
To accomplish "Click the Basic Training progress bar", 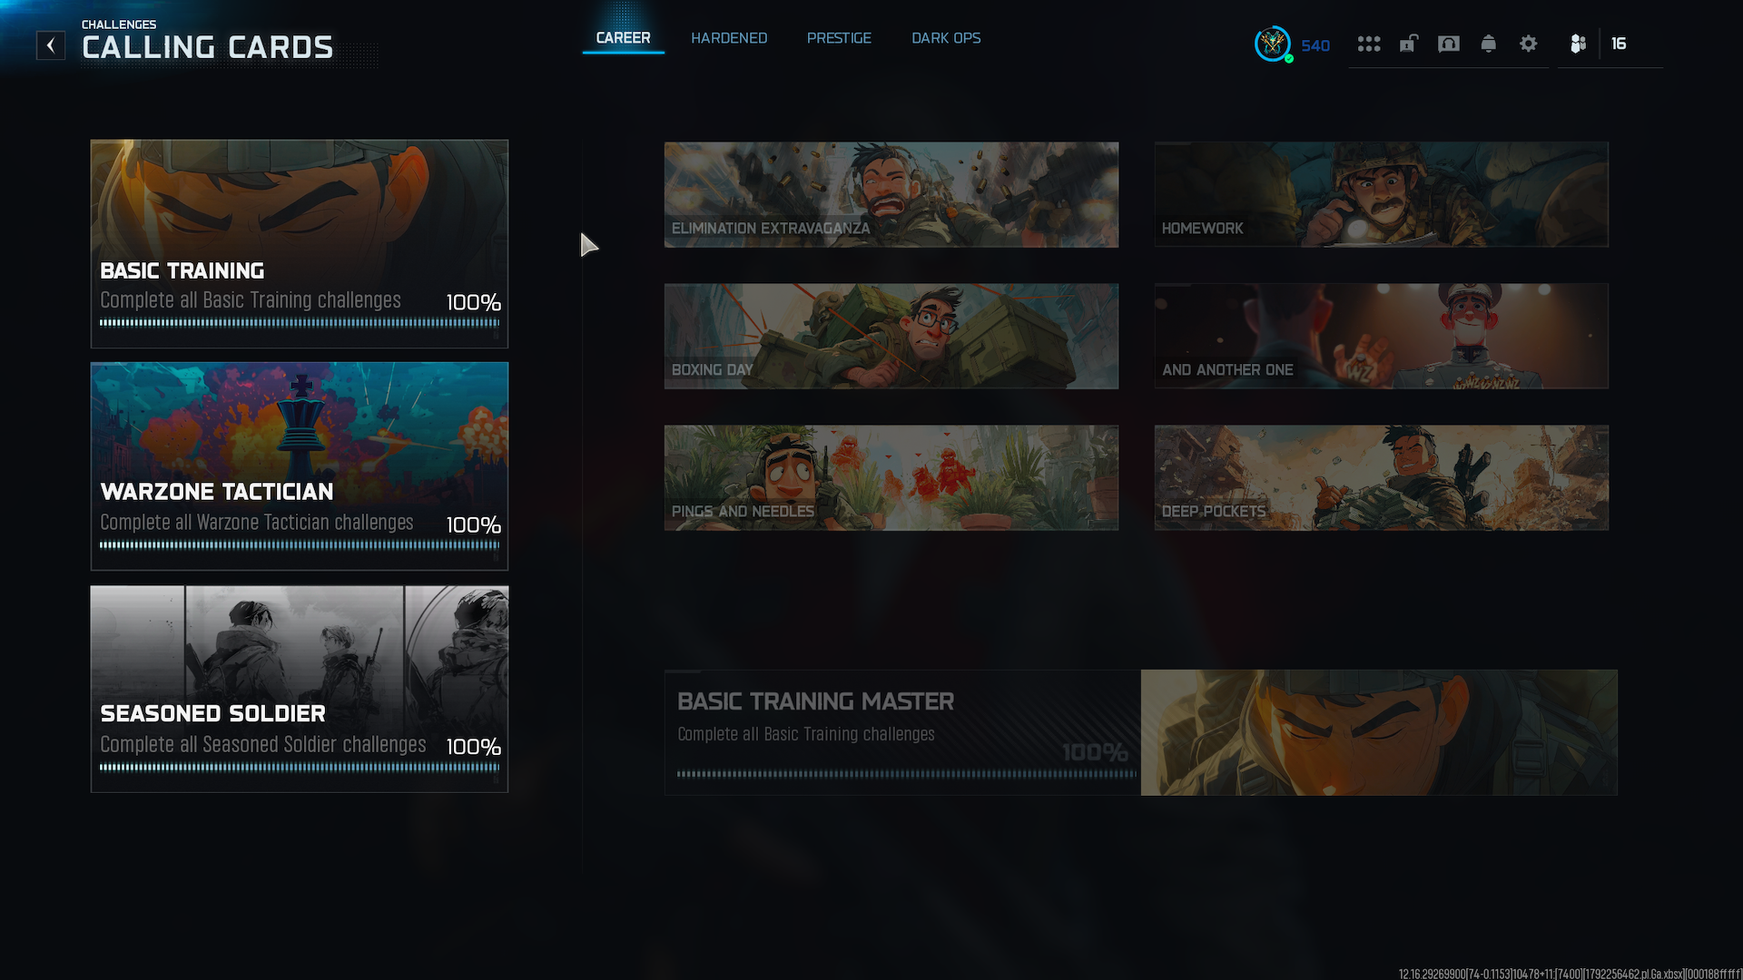I will pyautogui.click(x=300, y=322).
